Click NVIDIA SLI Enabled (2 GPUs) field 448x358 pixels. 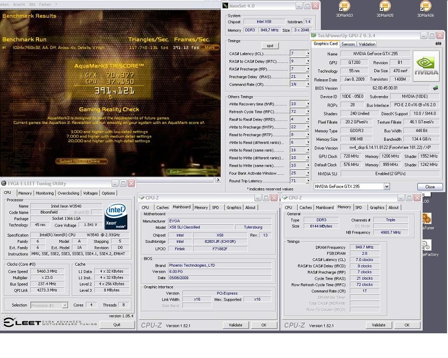point(390,173)
